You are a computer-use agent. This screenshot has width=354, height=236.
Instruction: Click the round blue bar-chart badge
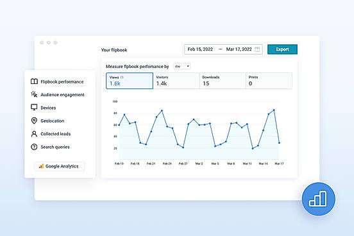(x=319, y=199)
